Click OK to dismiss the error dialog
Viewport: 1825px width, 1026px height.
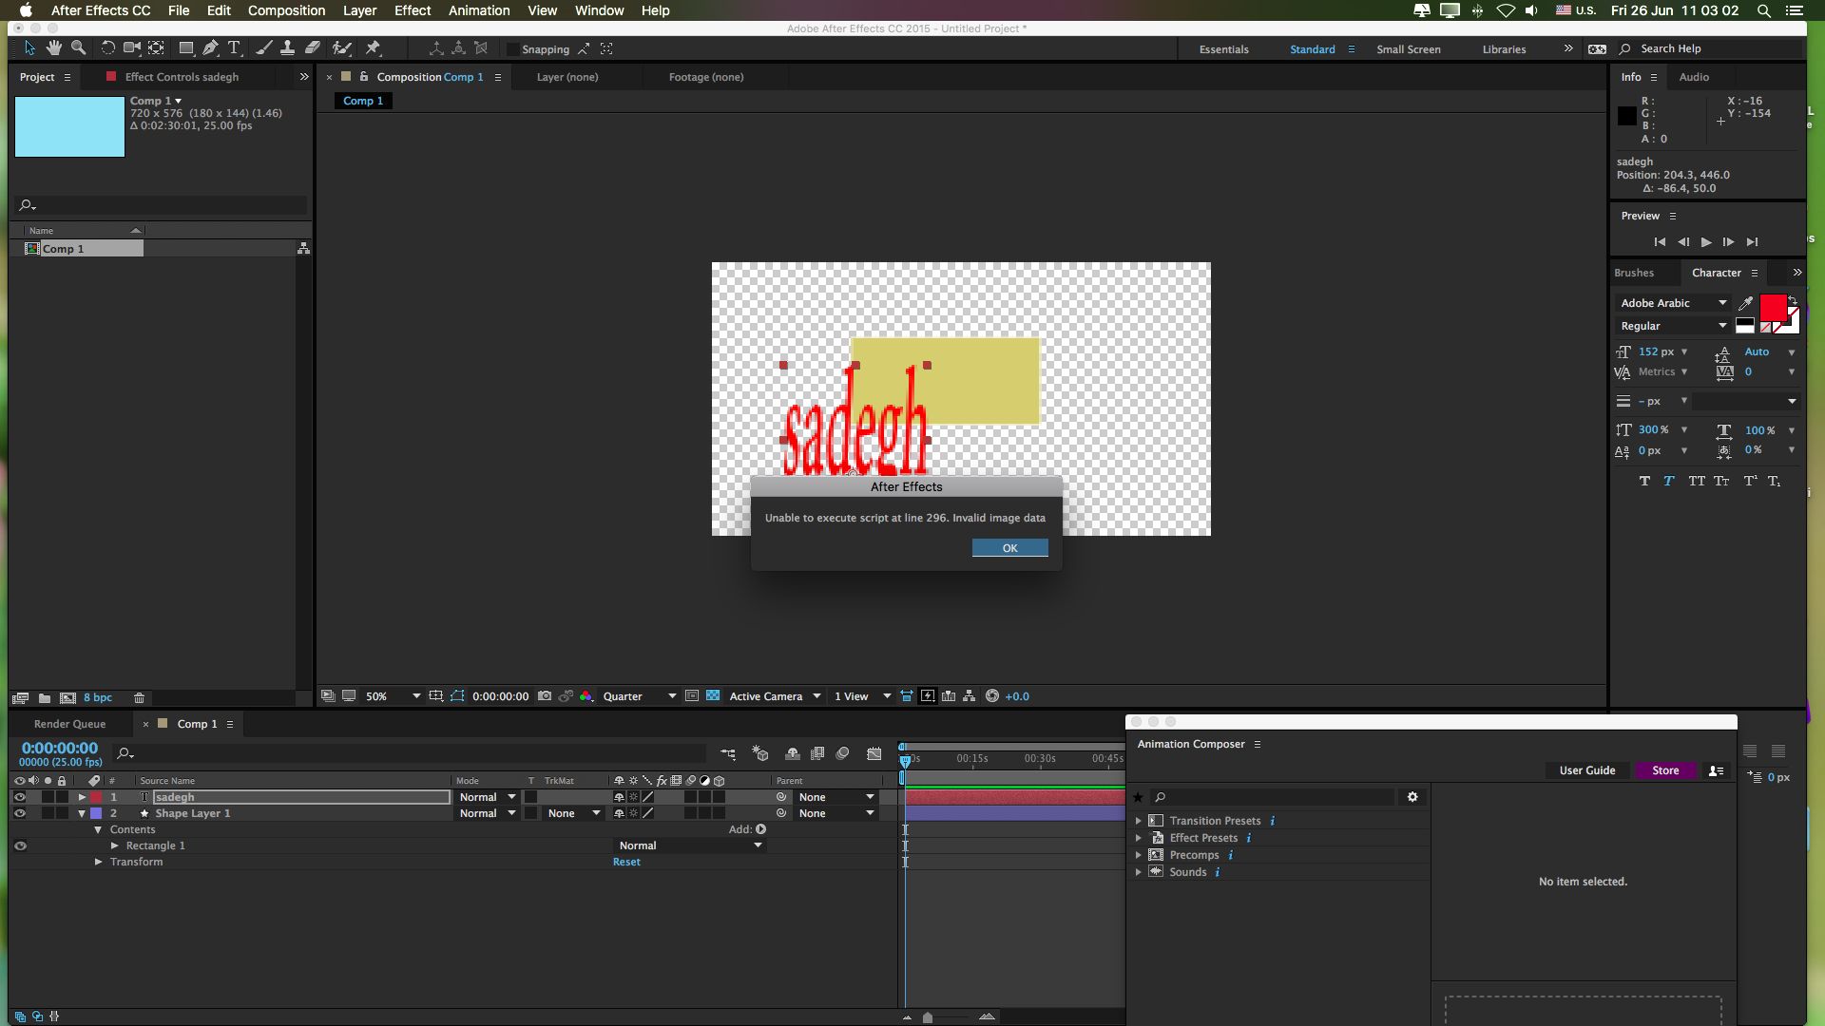[x=1009, y=547]
